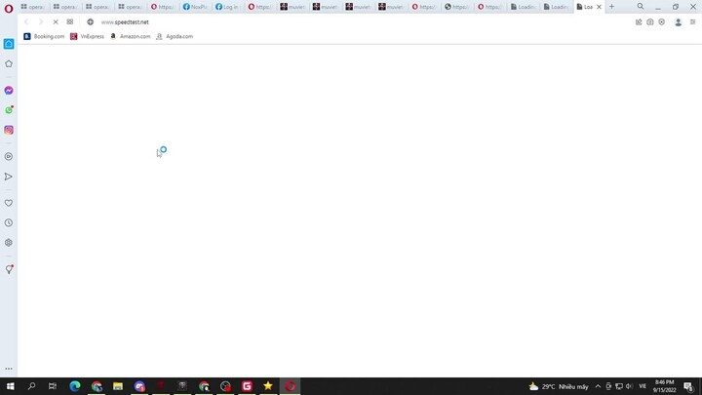Viewport: 702px width, 395px height.
Task: Open the Bookmarks heart icon in sidebar
Action: (x=9, y=203)
